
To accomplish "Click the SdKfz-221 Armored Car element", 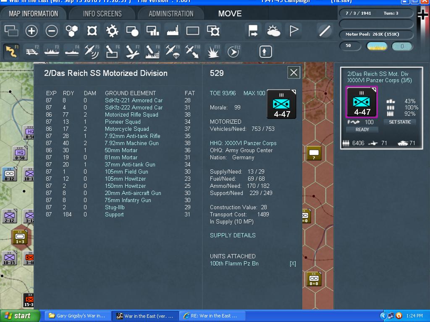I will click(x=134, y=101).
